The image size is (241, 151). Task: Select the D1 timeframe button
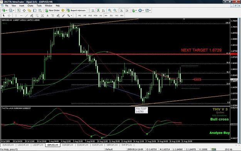111,15
